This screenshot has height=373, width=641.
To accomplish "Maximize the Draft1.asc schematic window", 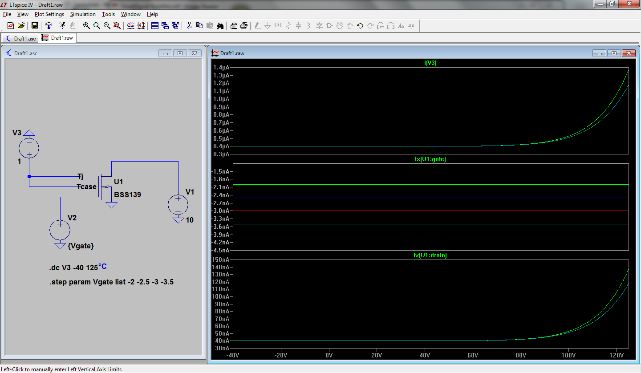I will pyautogui.click(x=180, y=53).
